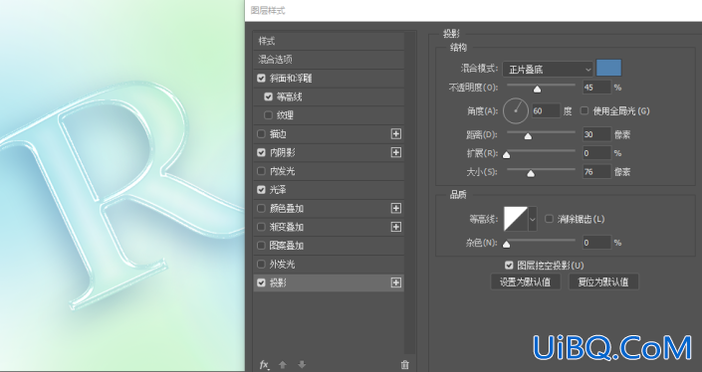Uncheck the 内阴影 checkbox
The image size is (702, 372).
tap(262, 152)
